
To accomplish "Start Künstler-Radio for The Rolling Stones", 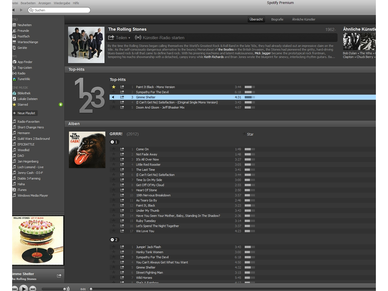I will click(160, 38).
